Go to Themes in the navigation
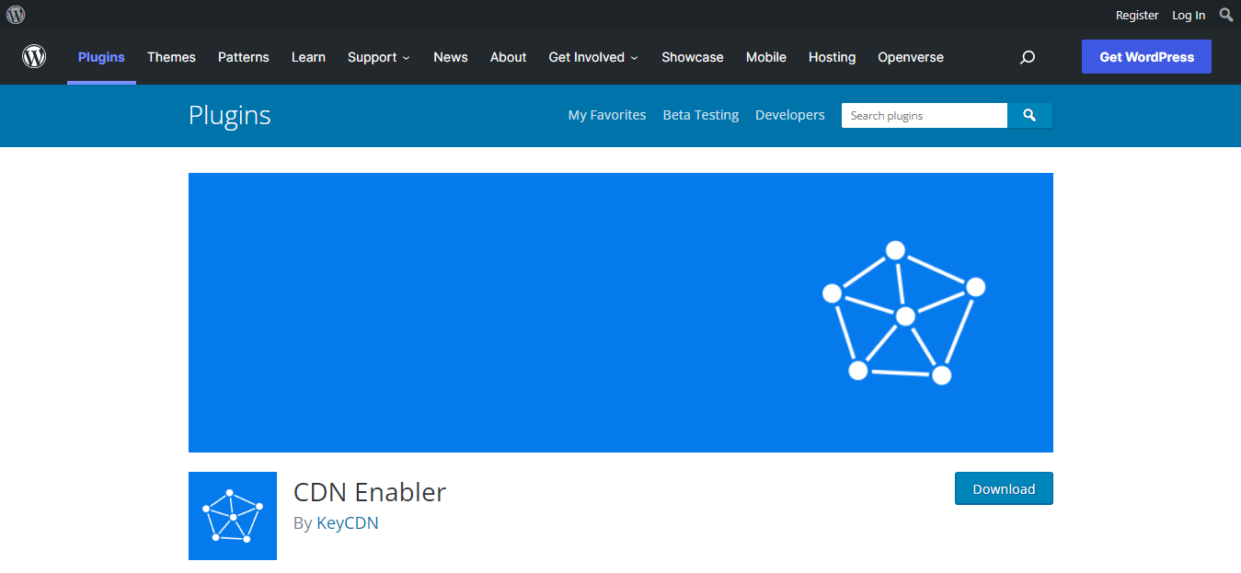This screenshot has width=1241, height=573. click(171, 57)
